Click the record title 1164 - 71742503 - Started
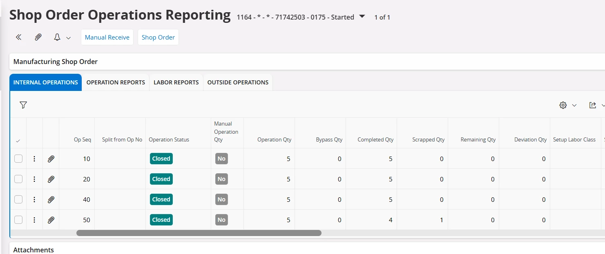Viewport: 605px width, 254px height. click(295, 17)
